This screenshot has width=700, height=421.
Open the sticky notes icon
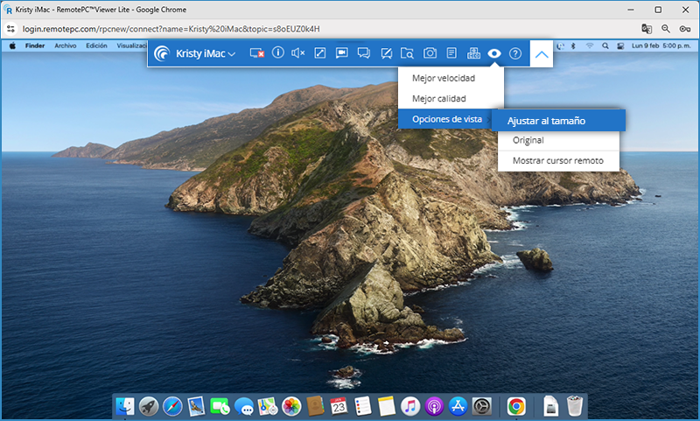coord(451,53)
